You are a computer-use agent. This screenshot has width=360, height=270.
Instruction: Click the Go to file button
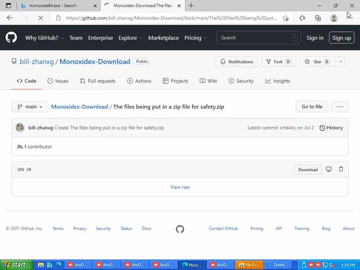[x=312, y=107]
